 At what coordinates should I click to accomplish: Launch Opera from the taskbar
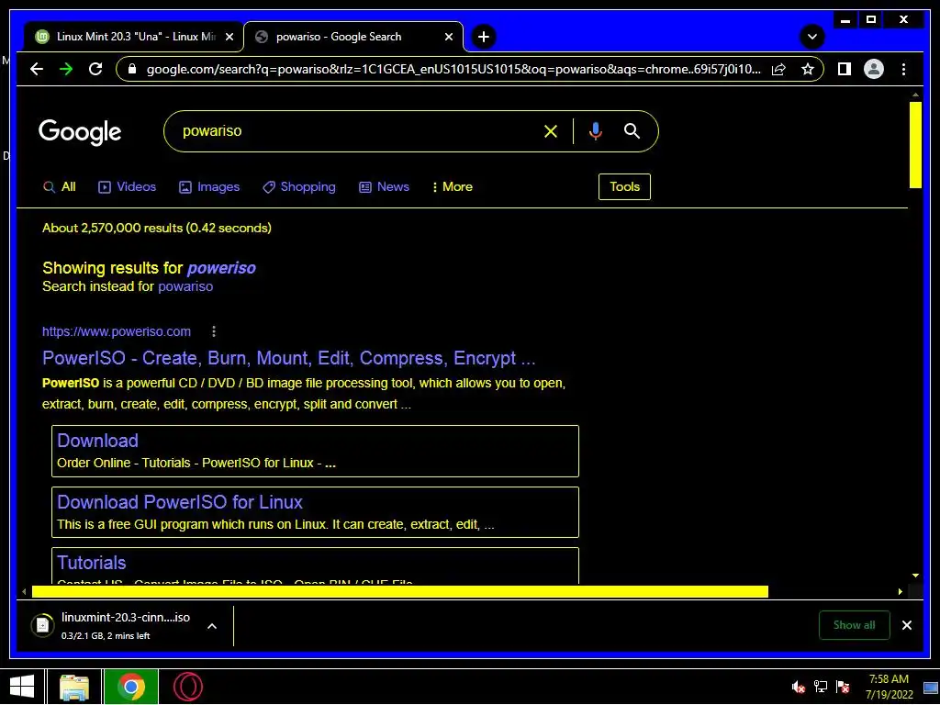187,687
